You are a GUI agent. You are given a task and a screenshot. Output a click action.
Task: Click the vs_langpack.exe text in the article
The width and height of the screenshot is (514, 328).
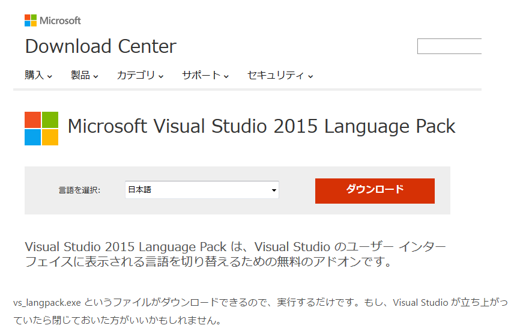(x=47, y=302)
